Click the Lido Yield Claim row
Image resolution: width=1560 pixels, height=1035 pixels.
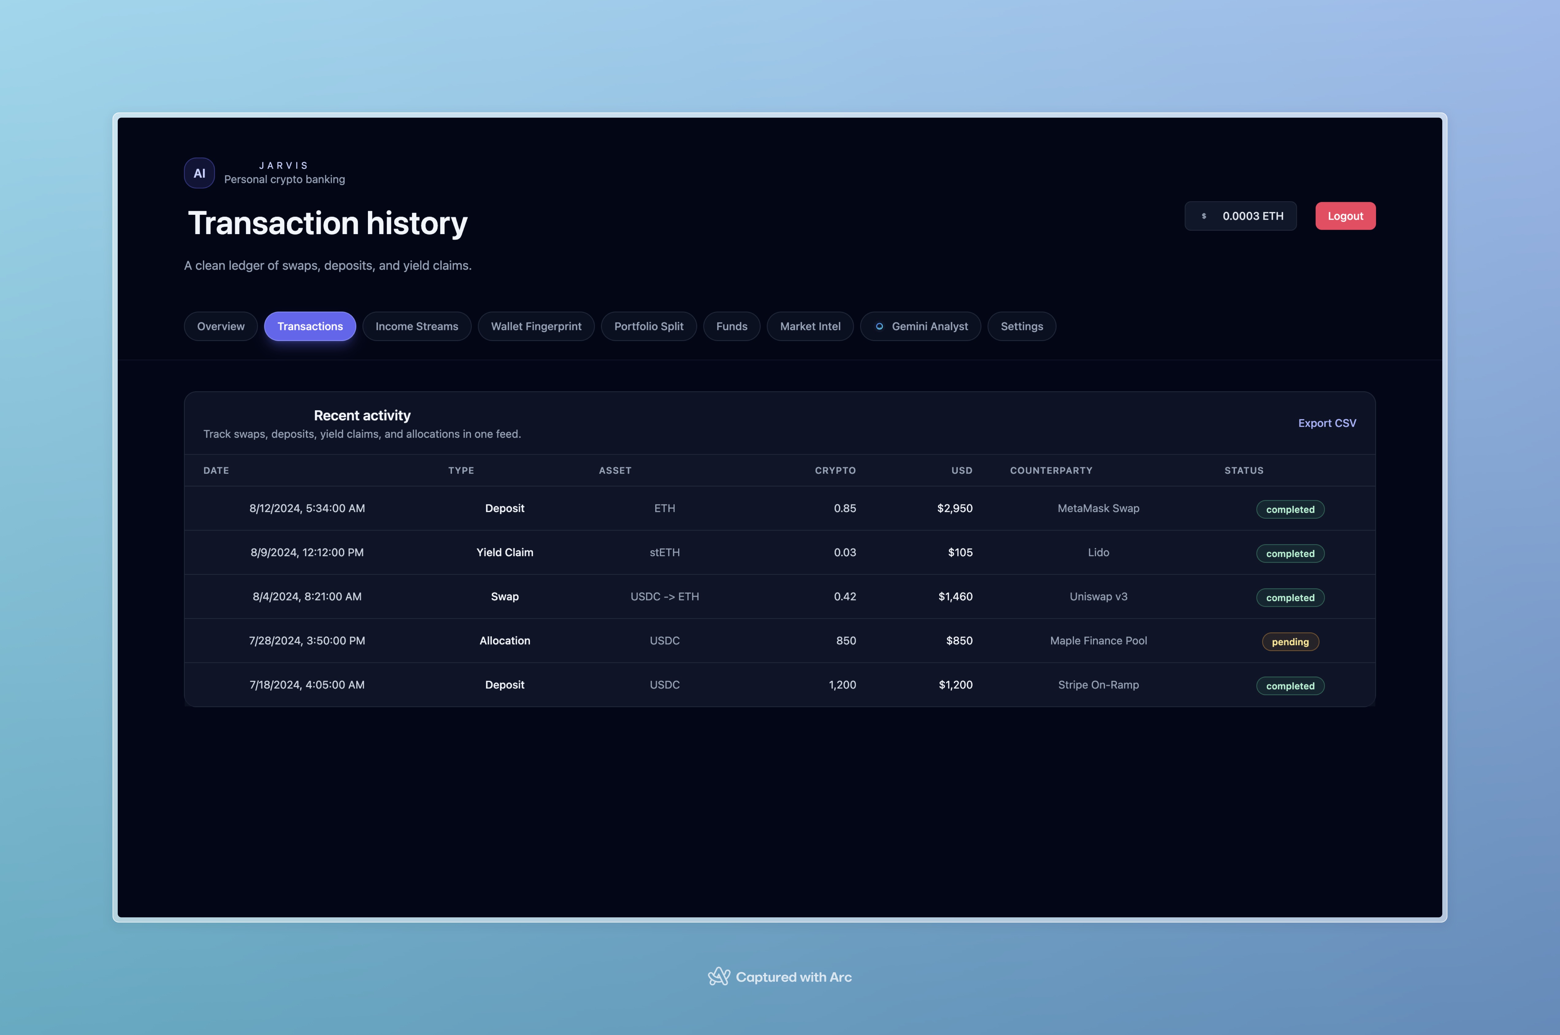[x=779, y=552]
